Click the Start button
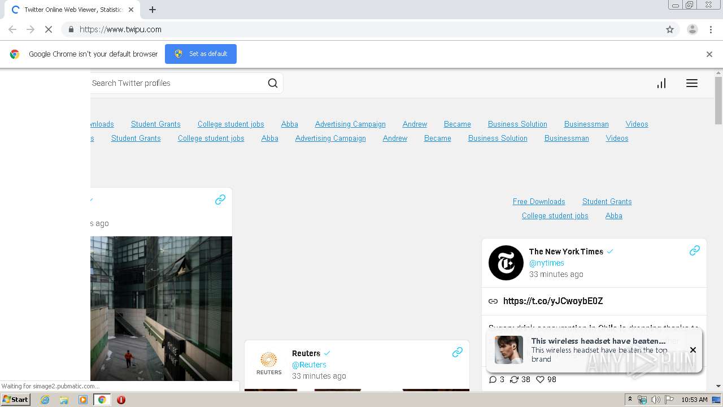The image size is (723, 407). [x=16, y=400]
